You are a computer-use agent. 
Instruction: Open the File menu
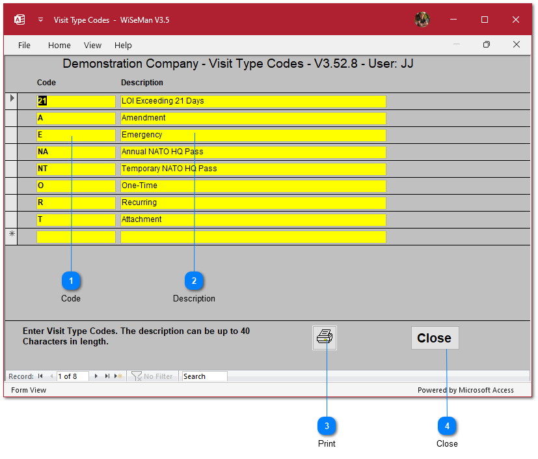pos(24,45)
